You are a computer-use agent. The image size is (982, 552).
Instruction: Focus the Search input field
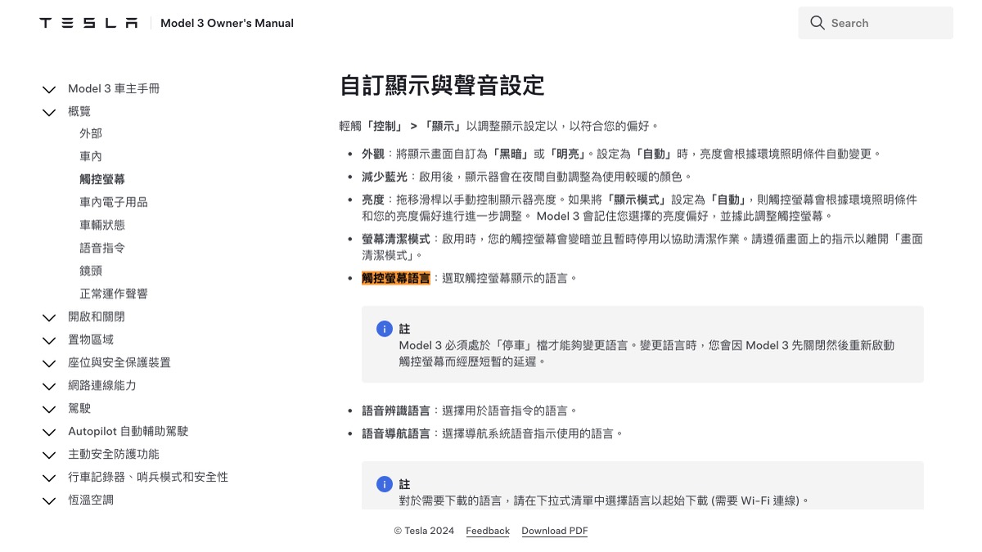876,23
